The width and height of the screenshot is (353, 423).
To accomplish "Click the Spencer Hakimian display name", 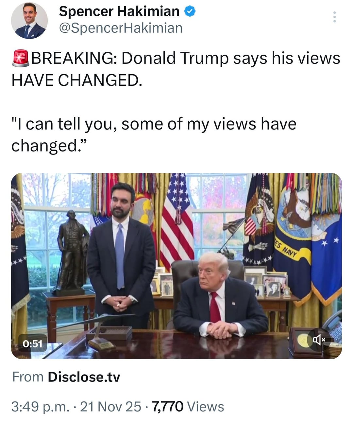I will tap(119, 11).
